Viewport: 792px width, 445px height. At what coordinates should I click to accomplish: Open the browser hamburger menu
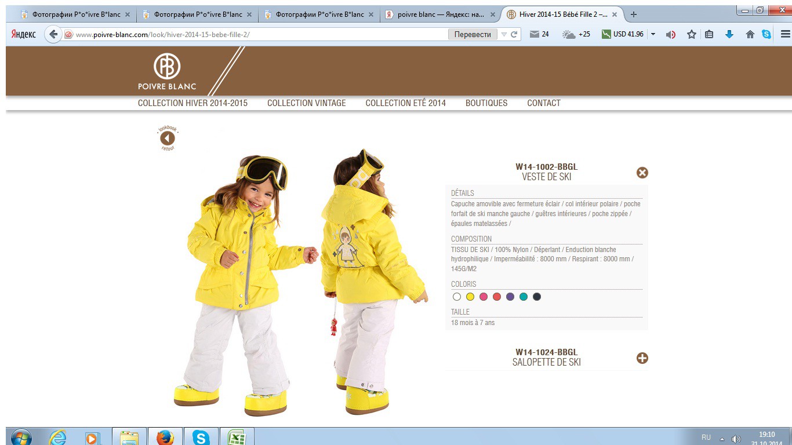[785, 34]
